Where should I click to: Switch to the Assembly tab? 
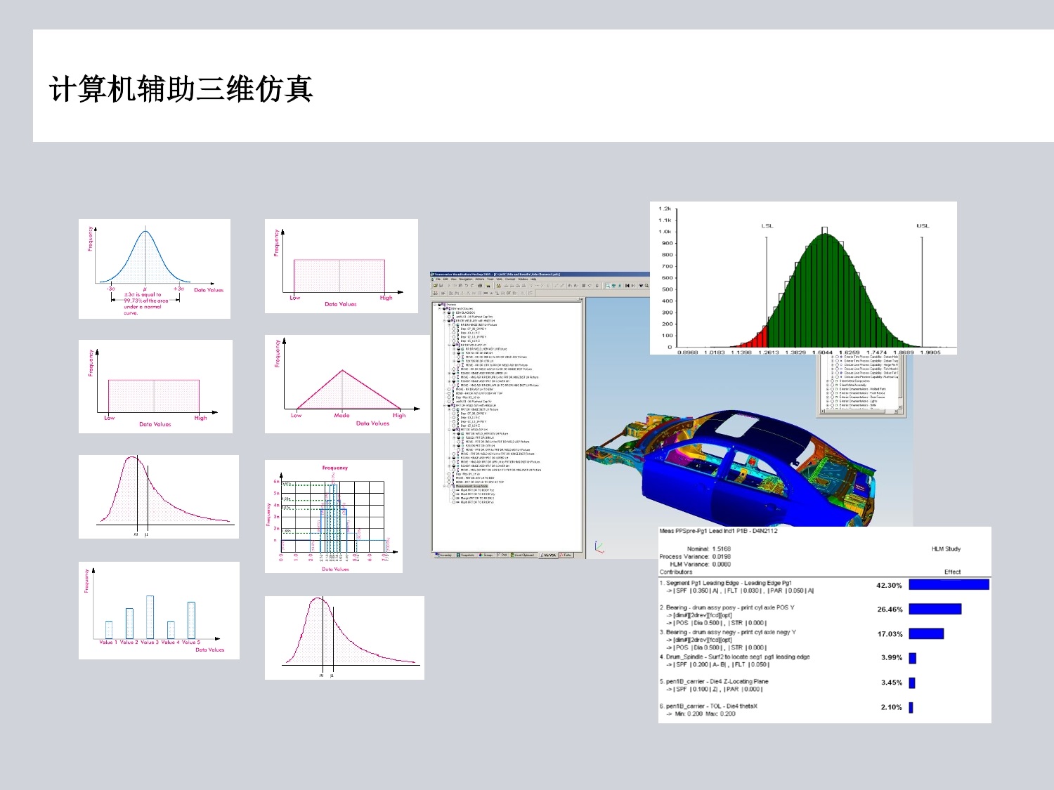pos(444,555)
